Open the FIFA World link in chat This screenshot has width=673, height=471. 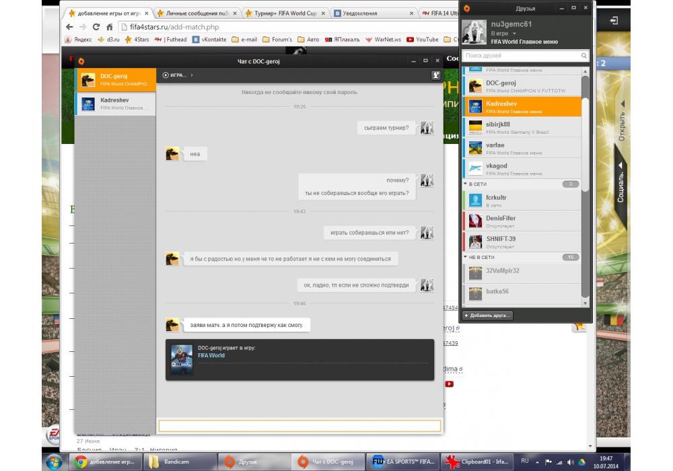coord(211,355)
